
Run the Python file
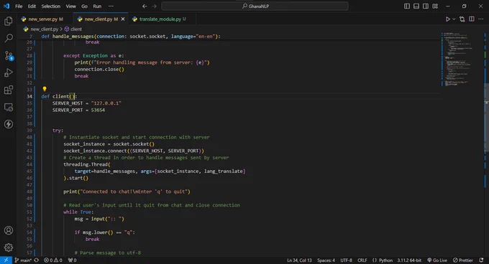(447, 19)
